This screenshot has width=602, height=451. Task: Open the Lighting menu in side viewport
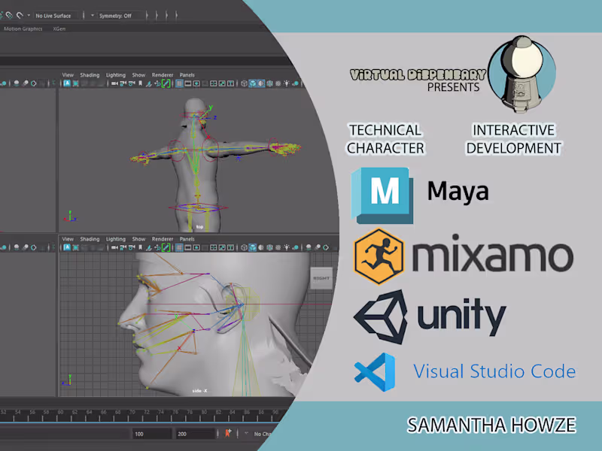pos(116,239)
